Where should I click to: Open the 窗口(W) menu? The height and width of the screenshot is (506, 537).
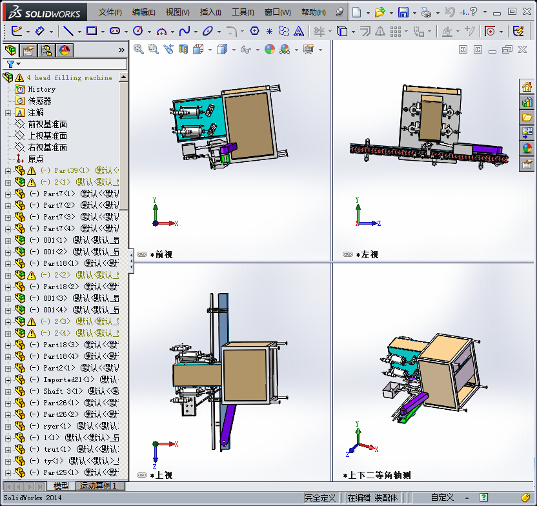pyautogui.click(x=278, y=12)
